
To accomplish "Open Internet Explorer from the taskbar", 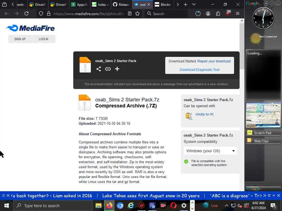I will (131, 206).
